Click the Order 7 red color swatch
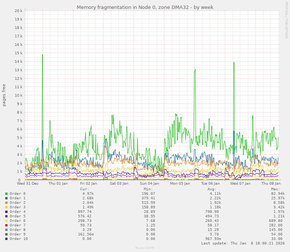Image resolution: width=290 pixels, height=252 pixels. click(x=6, y=225)
